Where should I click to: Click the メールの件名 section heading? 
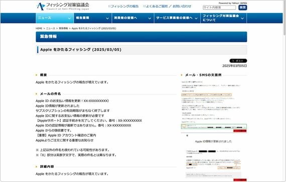pyautogui.click(x=50, y=94)
